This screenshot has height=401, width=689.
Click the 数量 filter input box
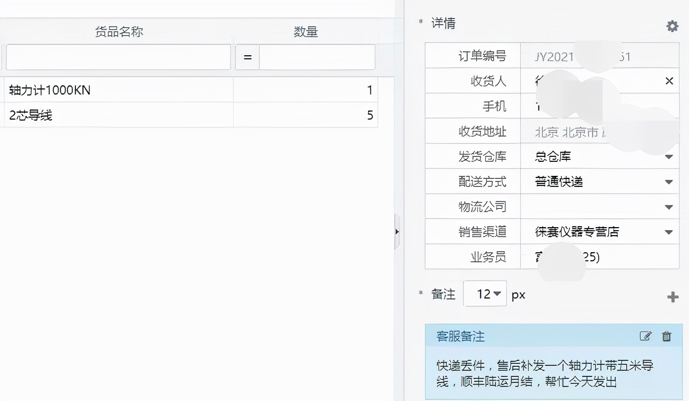coord(317,57)
